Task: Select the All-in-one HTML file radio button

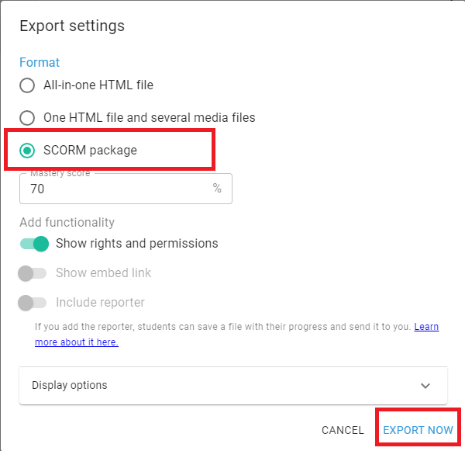Action: click(27, 85)
